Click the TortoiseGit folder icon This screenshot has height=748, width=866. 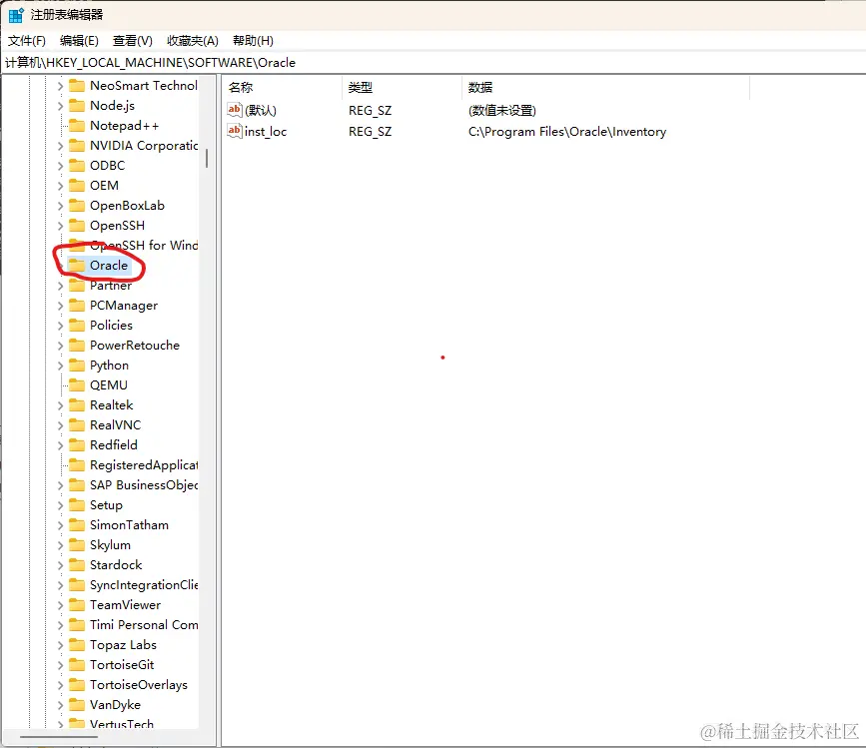click(76, 664)
